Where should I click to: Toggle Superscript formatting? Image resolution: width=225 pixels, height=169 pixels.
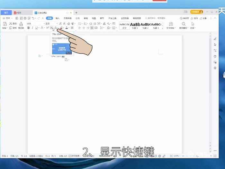(47, 28)
